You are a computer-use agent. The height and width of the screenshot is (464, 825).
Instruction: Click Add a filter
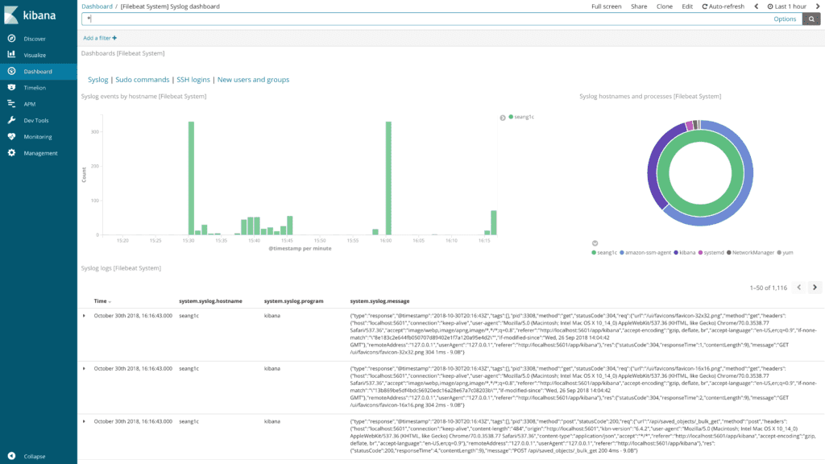pyautogui.click(x=100, y=38)
